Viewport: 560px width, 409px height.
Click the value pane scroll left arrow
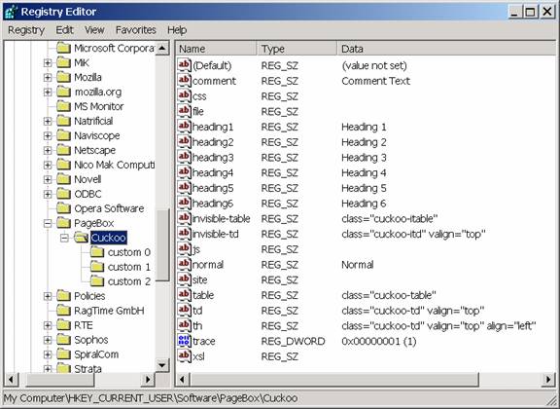tap(182, 380)
